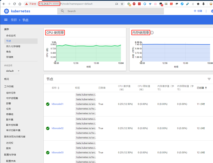Click k8snode01 first beta.kubernetes.i label chip
213x163 pixels.
pyautogui.click(x=86, y=95)
